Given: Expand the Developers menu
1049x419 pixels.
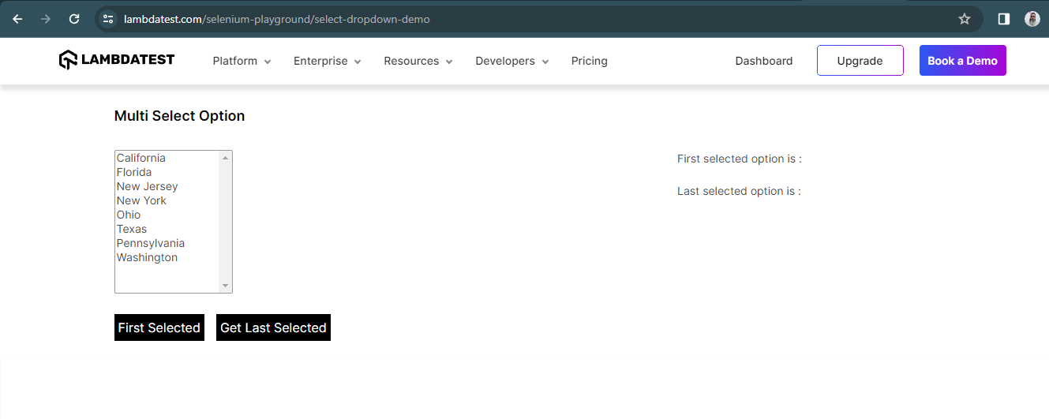Looking at the screenshot, I should pyautogui.click(x=512, y=61).
